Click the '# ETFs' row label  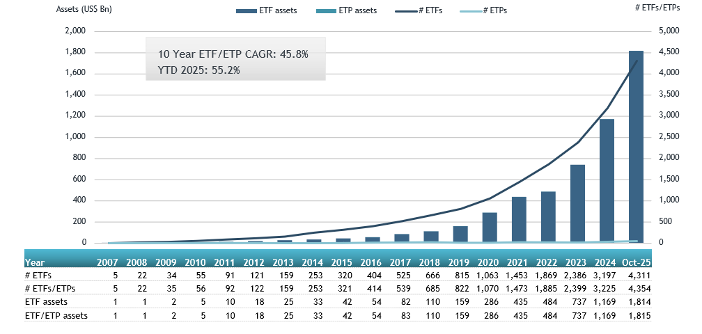[38, 276]
